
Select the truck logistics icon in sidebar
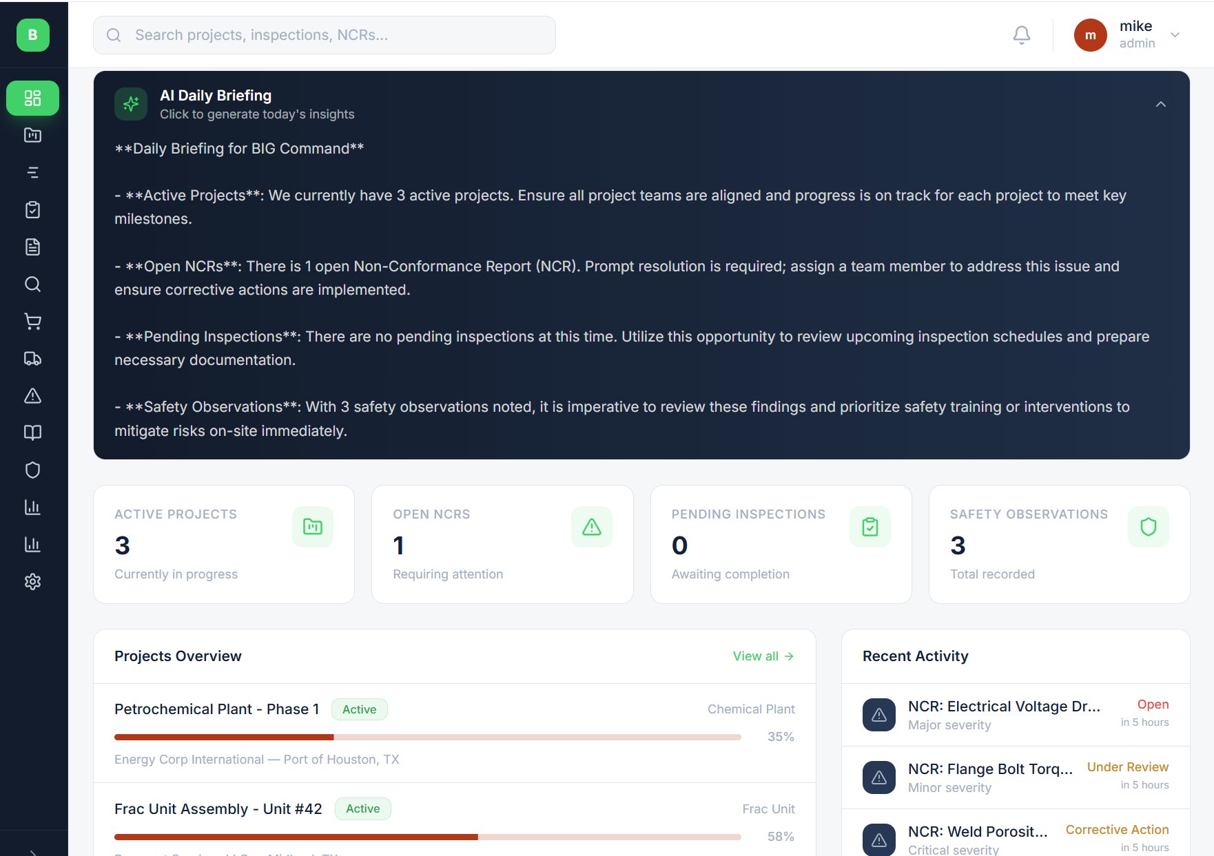[32, 359]
